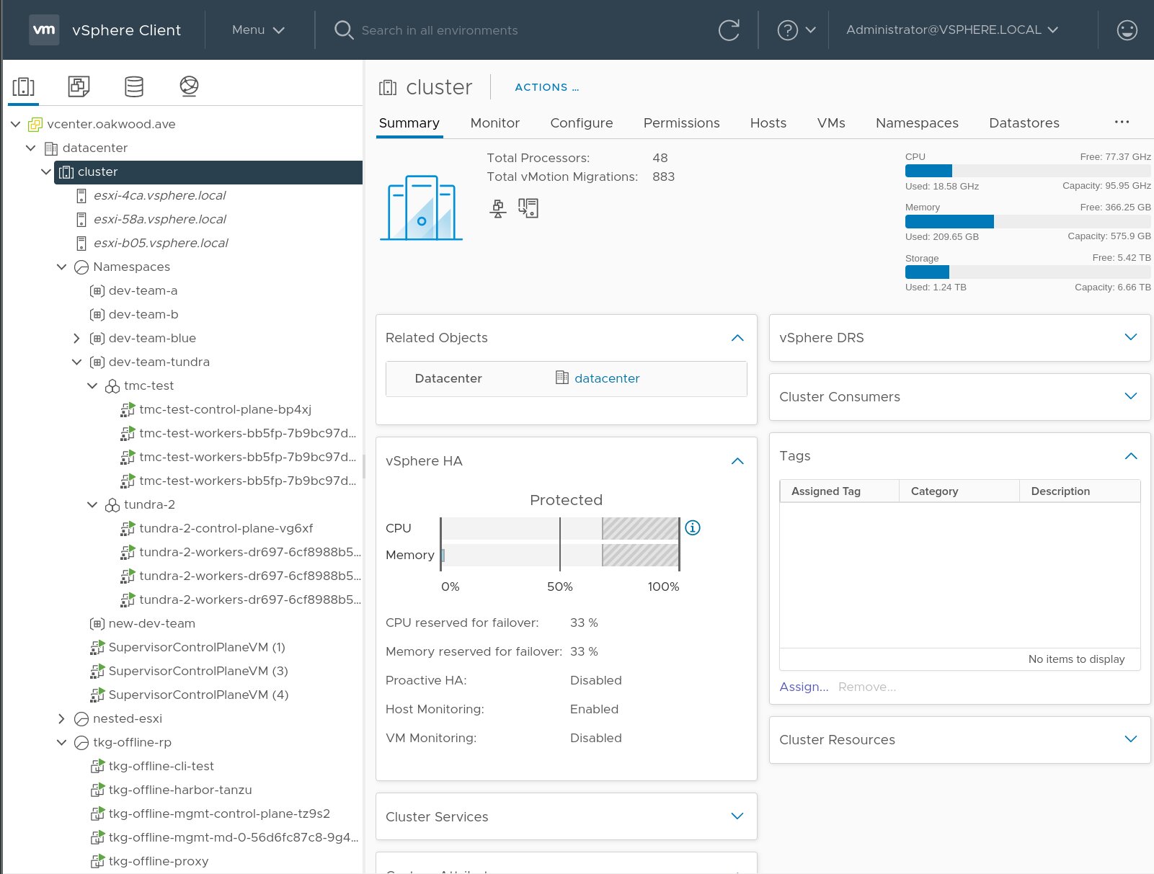This screenshot has height=874, width=1154.
Task: Expand the vSphere DRS panel
Action: (1131, 337)
